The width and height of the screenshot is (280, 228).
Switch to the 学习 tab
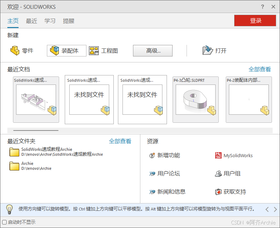click(50, 21)
